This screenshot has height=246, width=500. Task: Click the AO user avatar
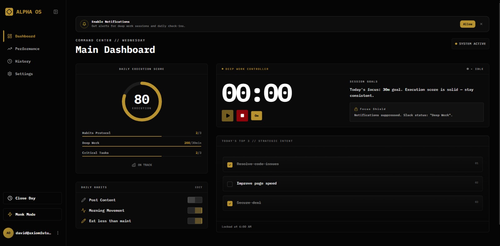pyautogui.click(x=8, y=233)
